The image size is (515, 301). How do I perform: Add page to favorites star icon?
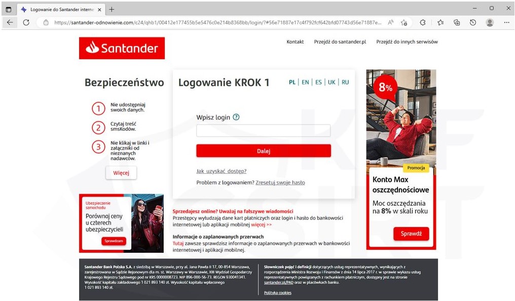coord(404,22)
